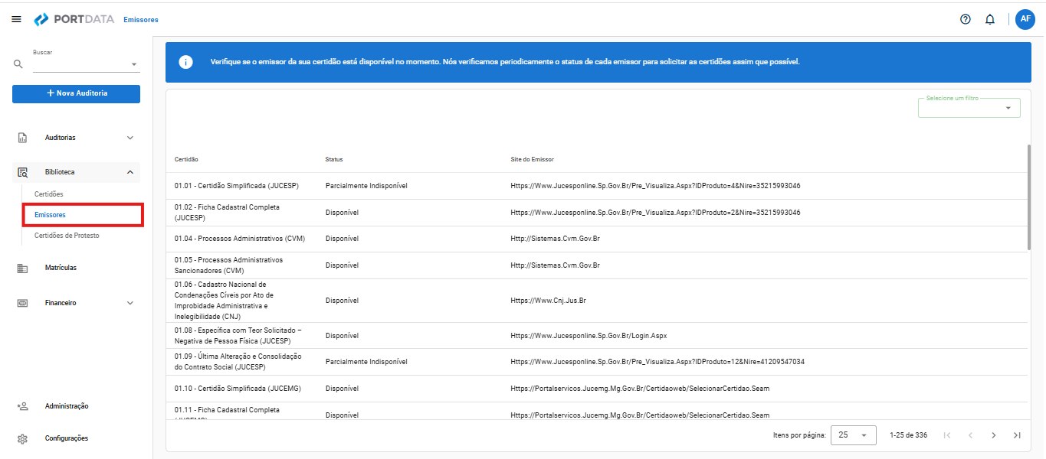1046x459 pixels.
Task: Click the PORTDATA logo
Action: point(74,19)
